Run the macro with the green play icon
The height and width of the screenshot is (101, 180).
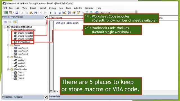[51, 13]
